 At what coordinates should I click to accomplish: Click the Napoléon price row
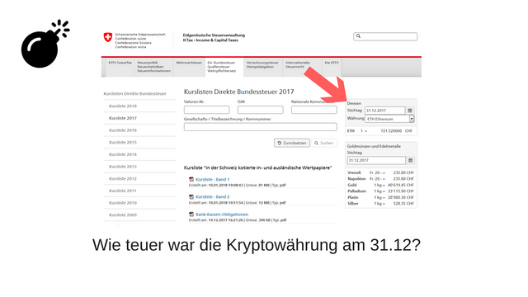pyautogui.click(x=380, y=178)
